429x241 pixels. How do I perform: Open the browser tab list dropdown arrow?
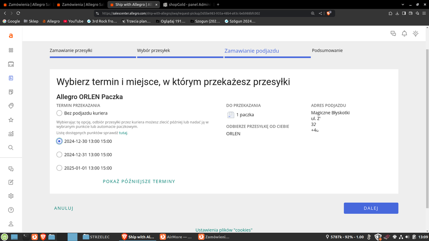(403, 5)
